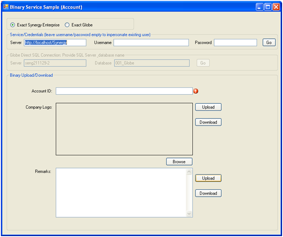The height and width of the screenshot is (237, 283).
Task: Click the Company Logo preview box
Action: click(124, 129)
